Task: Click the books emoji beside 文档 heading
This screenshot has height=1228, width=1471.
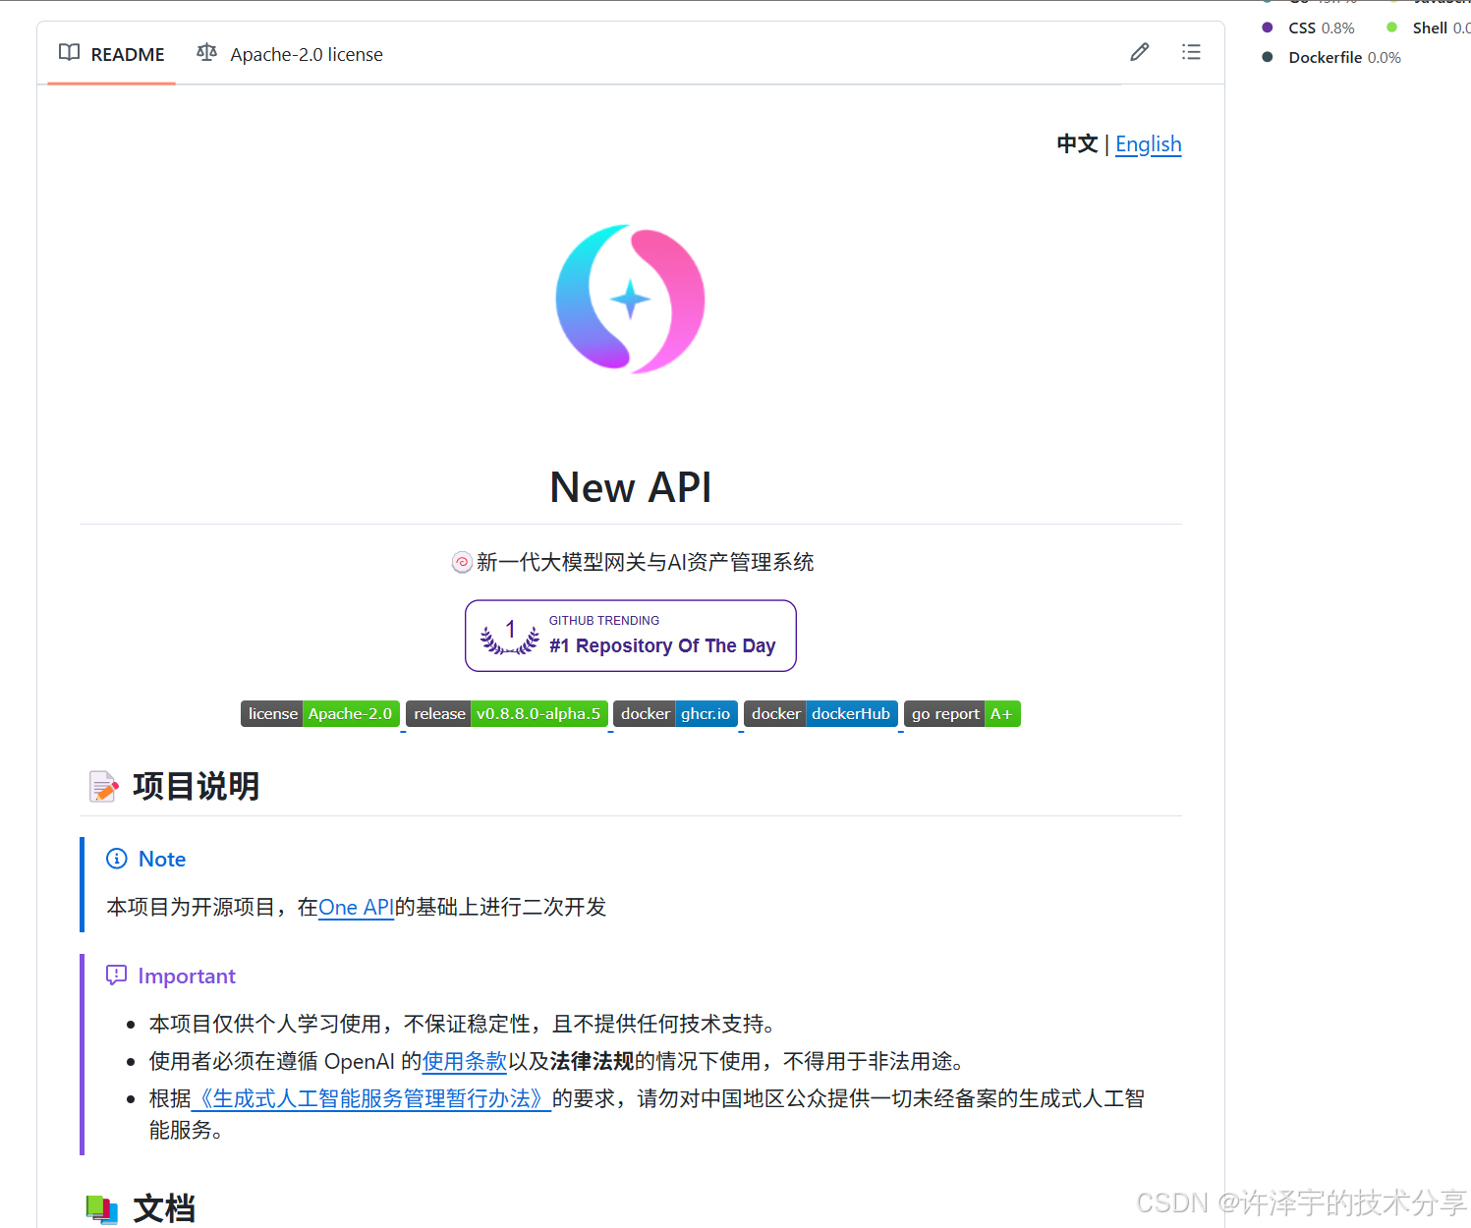Action: point(103,1207)
